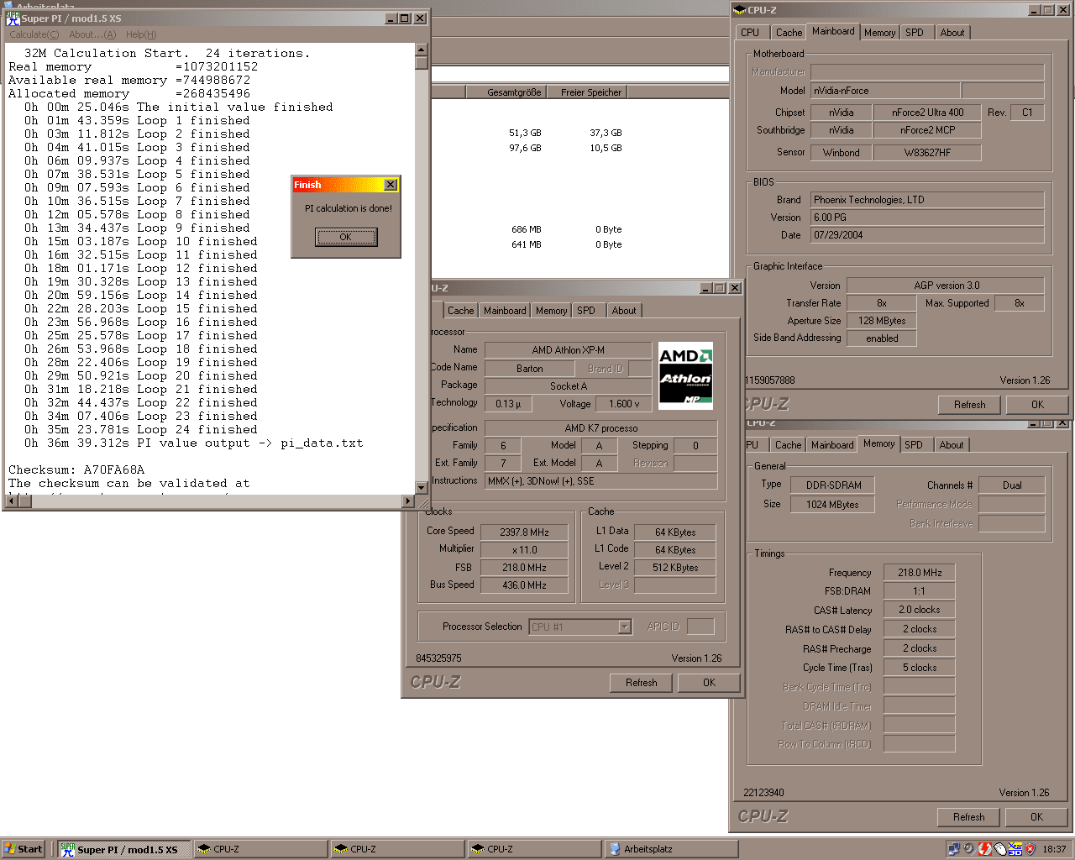Open the network connections tray icon
The height and width of the screenshot is (860, 1075).
click(x=954, y=849)
